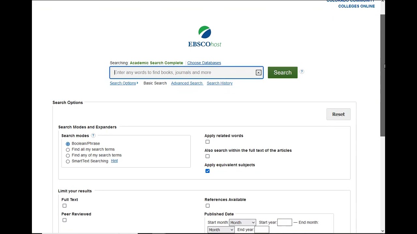Switch to Advanced Search
The width and height of the screenshot is (417, 234).
pos(187,83)
